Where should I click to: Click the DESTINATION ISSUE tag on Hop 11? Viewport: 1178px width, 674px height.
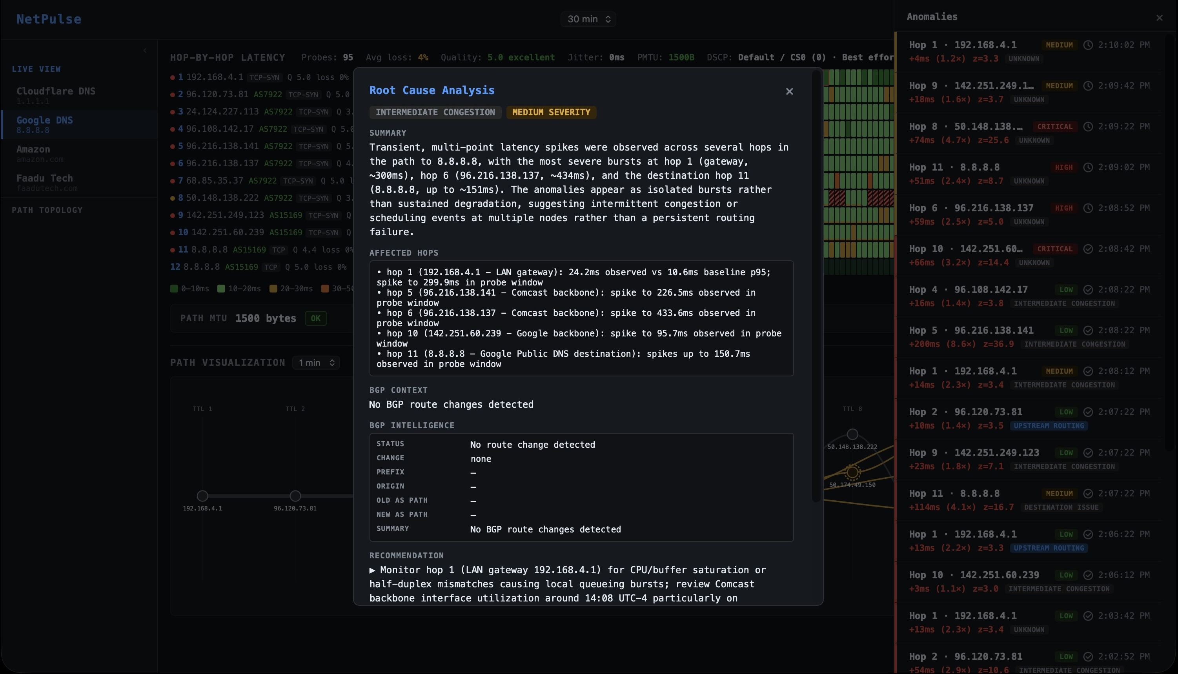1061,507
